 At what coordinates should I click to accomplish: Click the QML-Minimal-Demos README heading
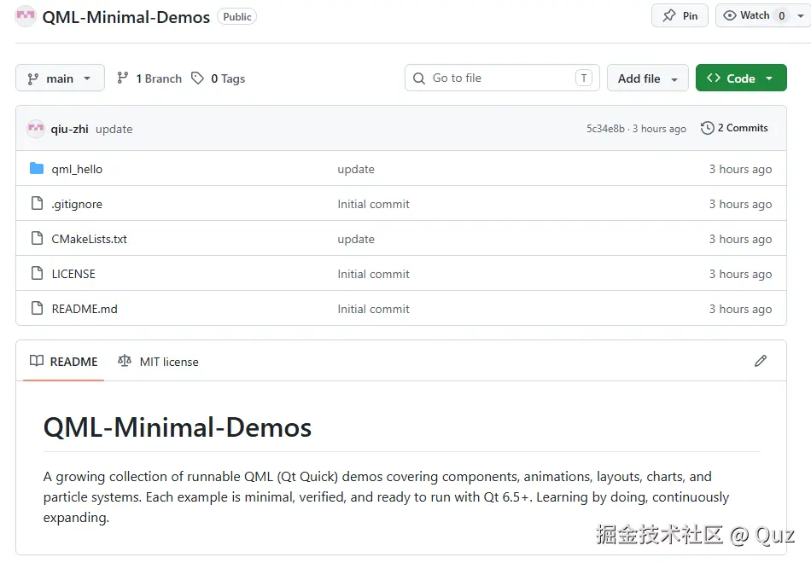point(178,427)
